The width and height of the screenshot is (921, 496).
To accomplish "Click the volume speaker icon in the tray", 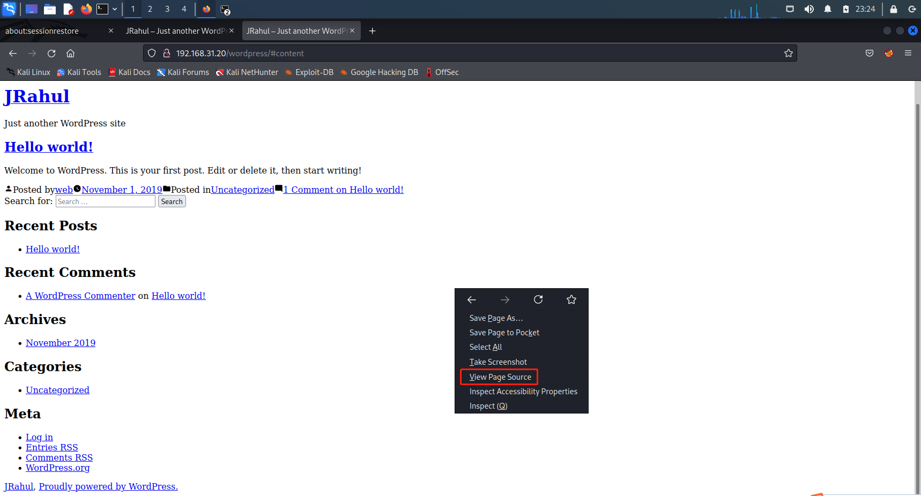I will (809, 9).
